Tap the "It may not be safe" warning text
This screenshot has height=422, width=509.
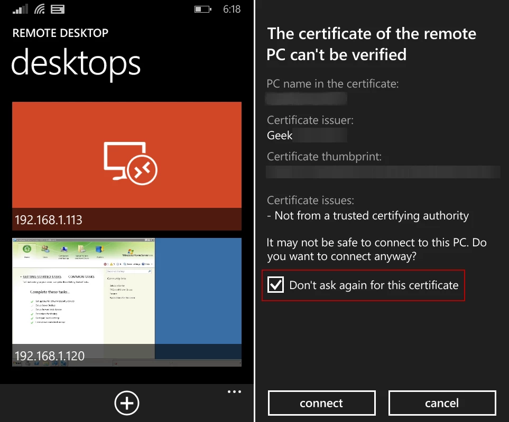(376, 250)
